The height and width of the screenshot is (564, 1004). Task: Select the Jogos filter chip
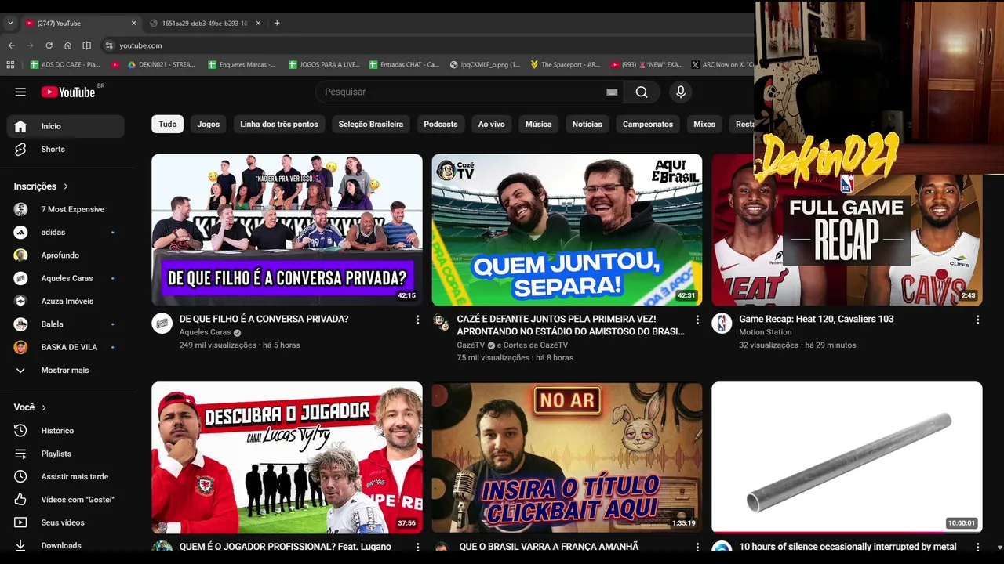point(209,124)
